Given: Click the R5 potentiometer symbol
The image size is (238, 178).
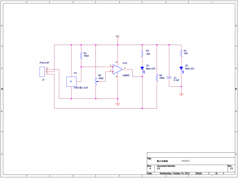Looking at the screenshot, I should (x=96, y=81).
